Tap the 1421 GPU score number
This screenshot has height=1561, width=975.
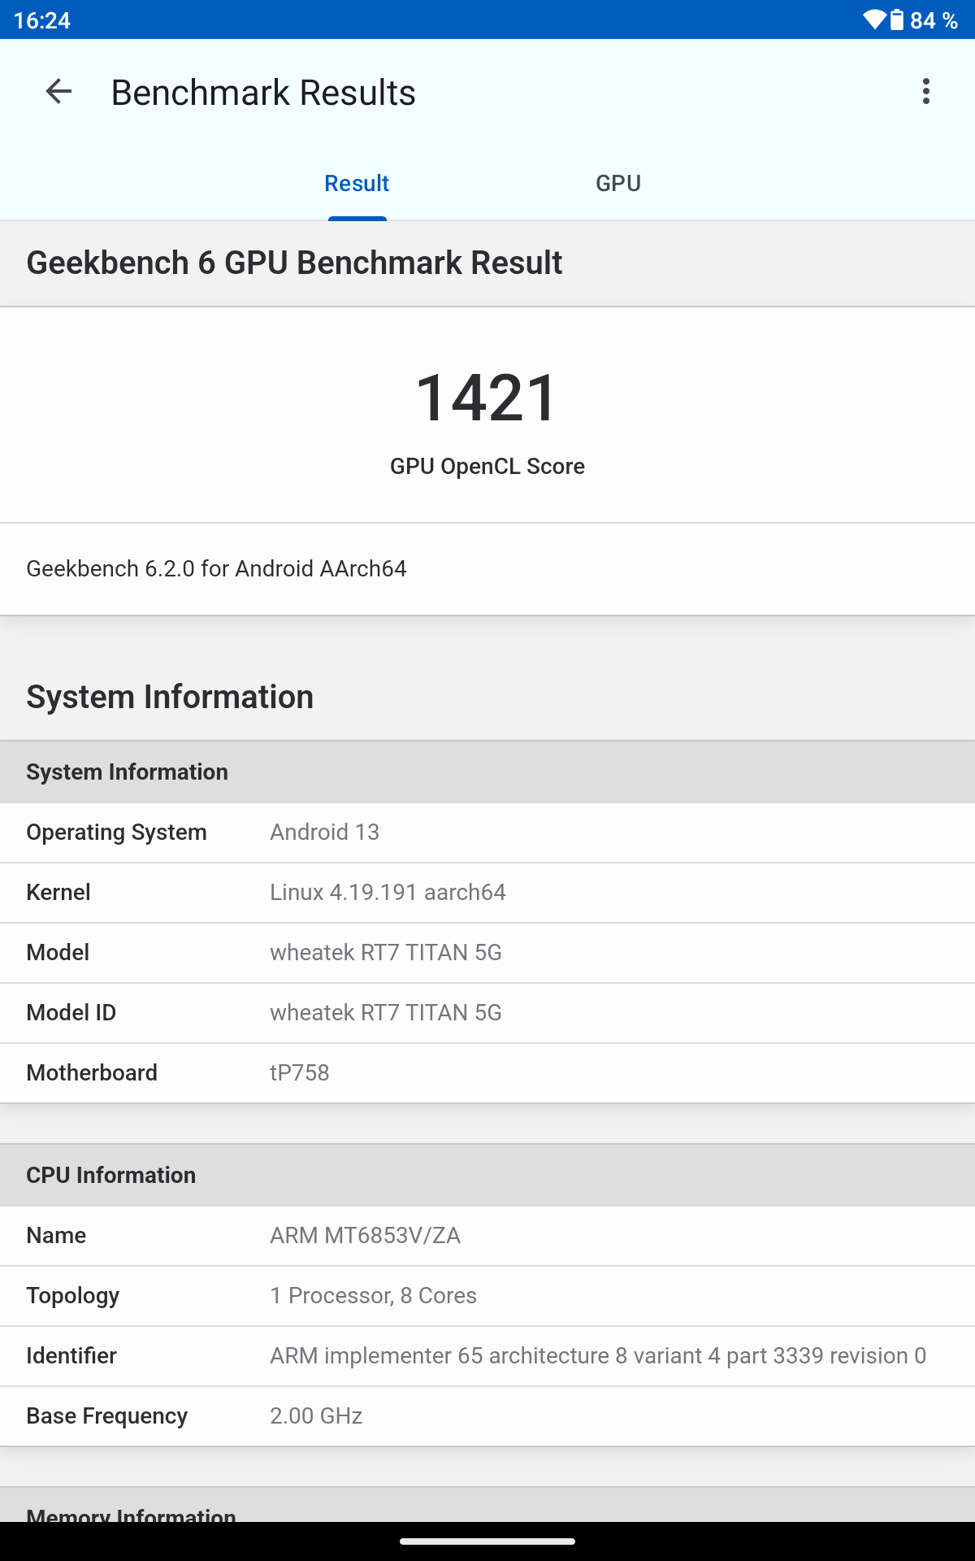click(487, 398)
